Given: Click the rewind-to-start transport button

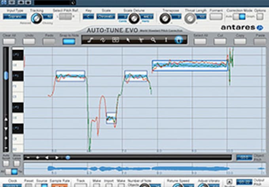Looking at the screenshot, I should click(x=28, y=157).
